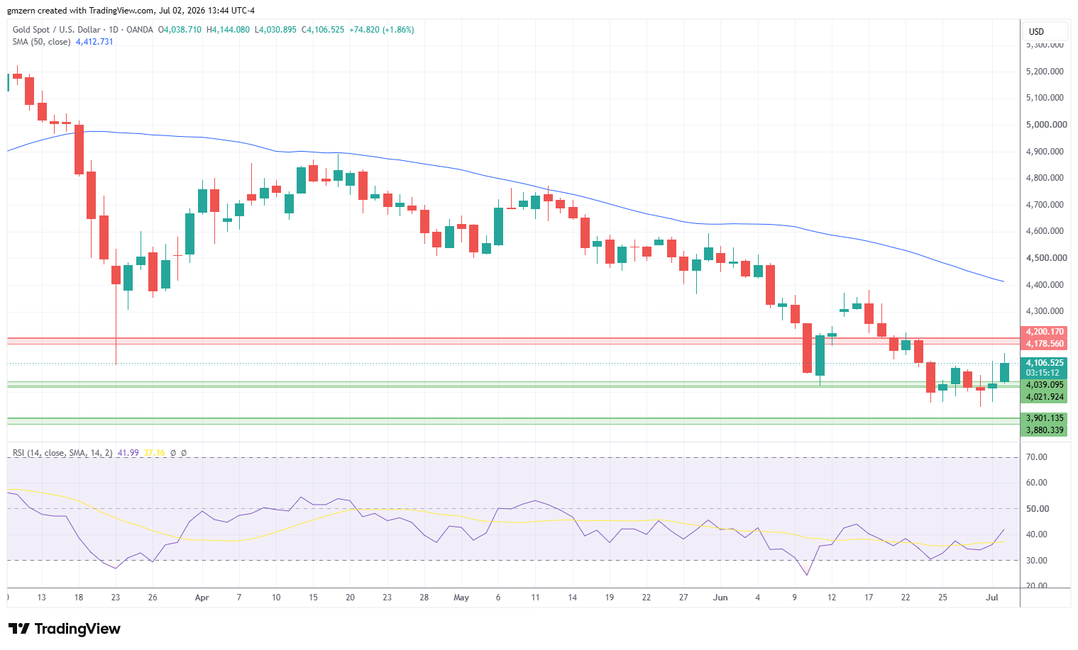The image size is (1078, 650).
Task: Click the +74.820 (+1.86%) change value
Action: point(382,30)
